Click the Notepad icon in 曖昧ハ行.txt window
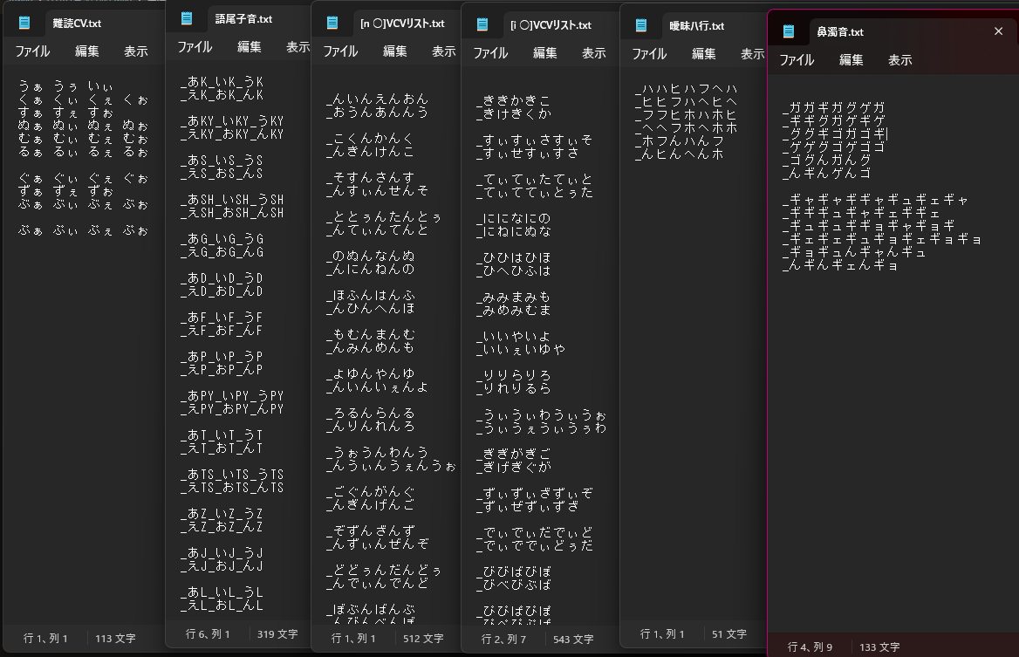1019x657 pixels. point(640,25)
